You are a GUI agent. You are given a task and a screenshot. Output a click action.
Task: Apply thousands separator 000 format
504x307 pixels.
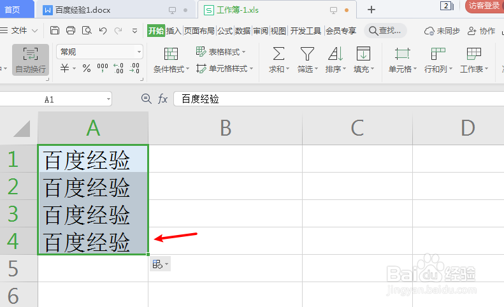pos(103,68)
